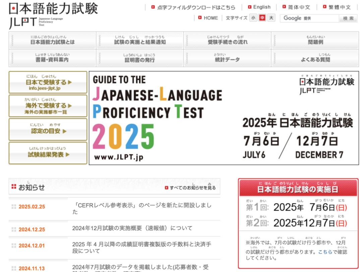Image resolution: width=362 pixels, height=272 pixels.
Task: Click the 文字サイズ label
Action: point(236,18)
